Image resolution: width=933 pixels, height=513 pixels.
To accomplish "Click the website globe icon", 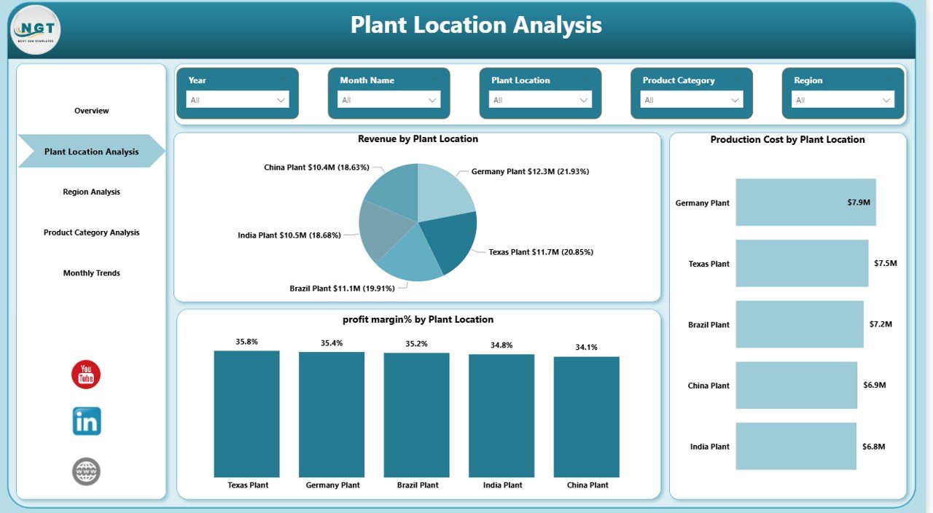I will pos(85,471).
